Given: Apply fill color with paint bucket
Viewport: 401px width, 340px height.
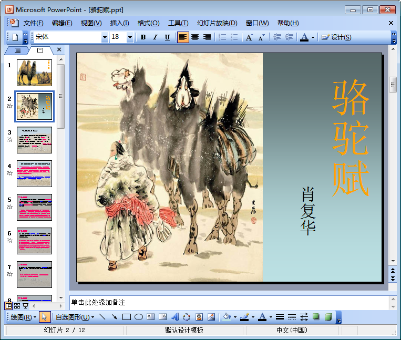Looking at the screenshot, I should pyautogui.click(x=227, y=317).
